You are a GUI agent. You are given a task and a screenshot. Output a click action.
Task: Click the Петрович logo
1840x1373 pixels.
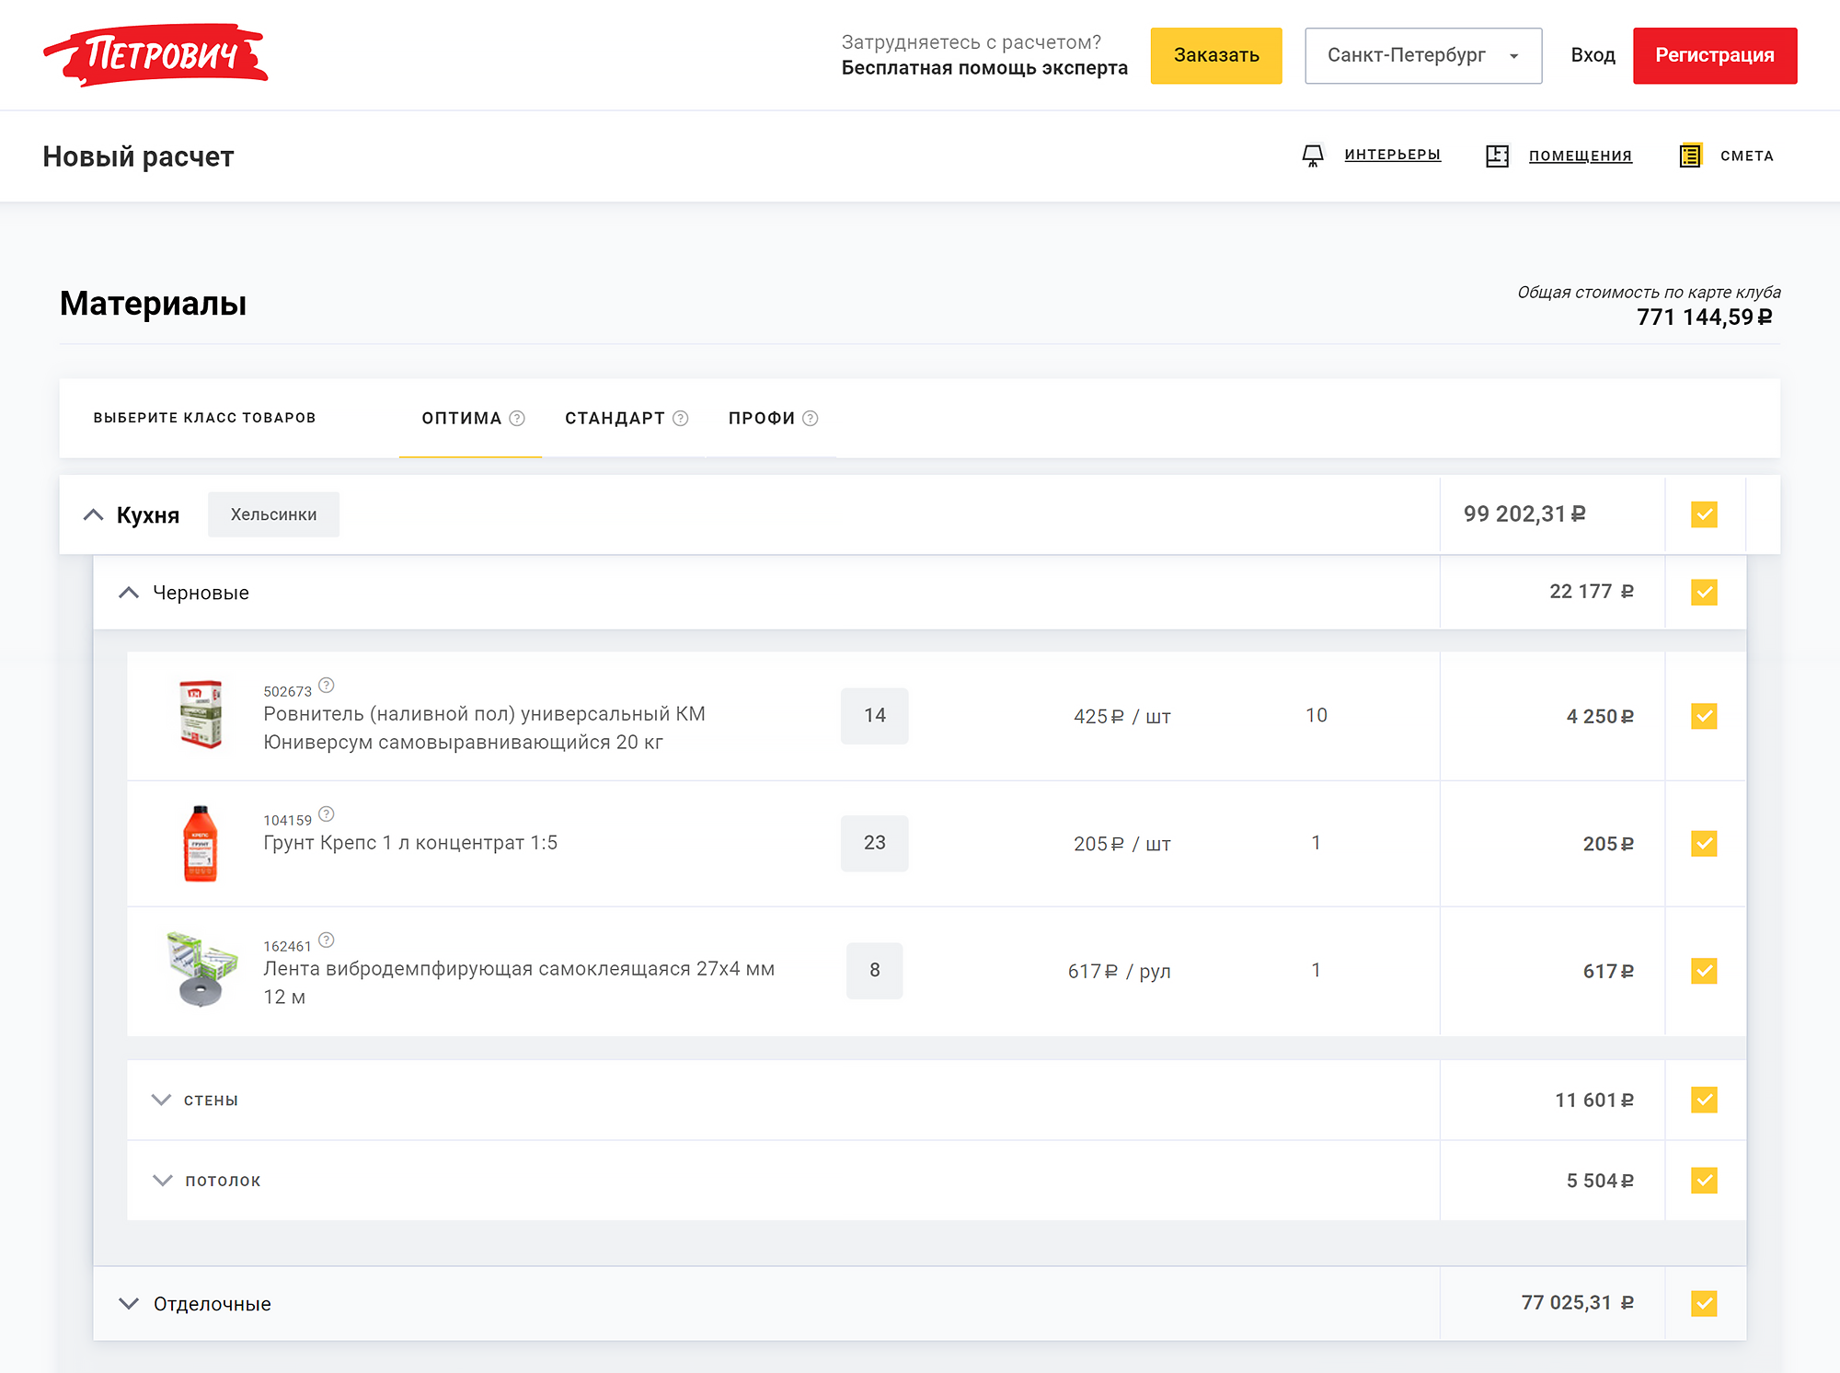(155, 55)
